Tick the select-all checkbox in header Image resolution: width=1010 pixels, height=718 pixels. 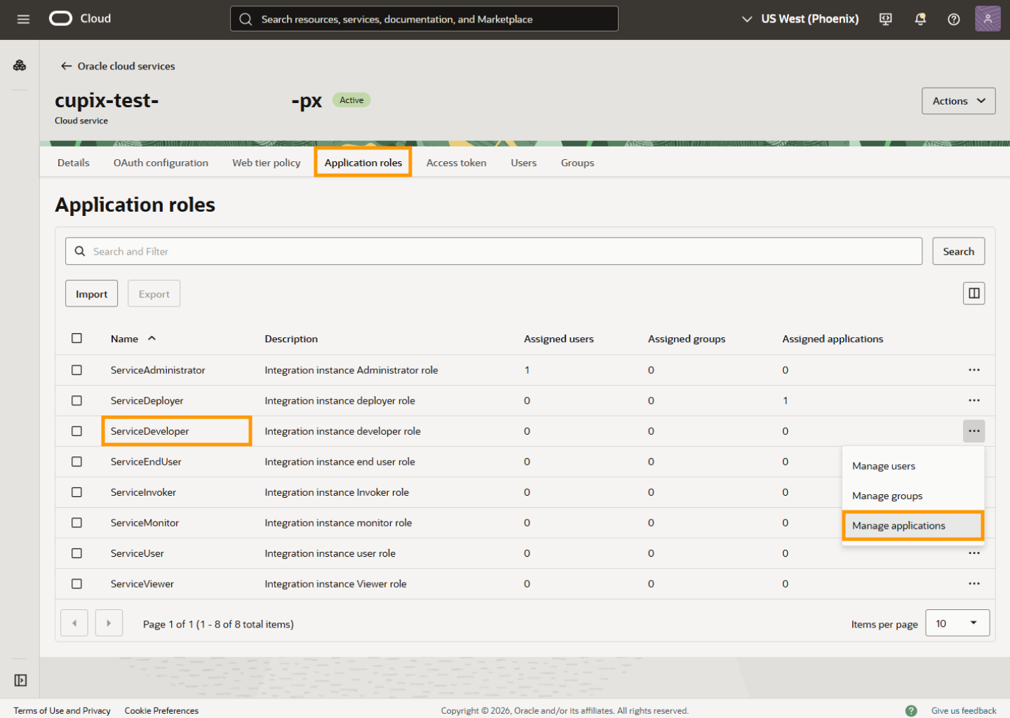(77, 338)
